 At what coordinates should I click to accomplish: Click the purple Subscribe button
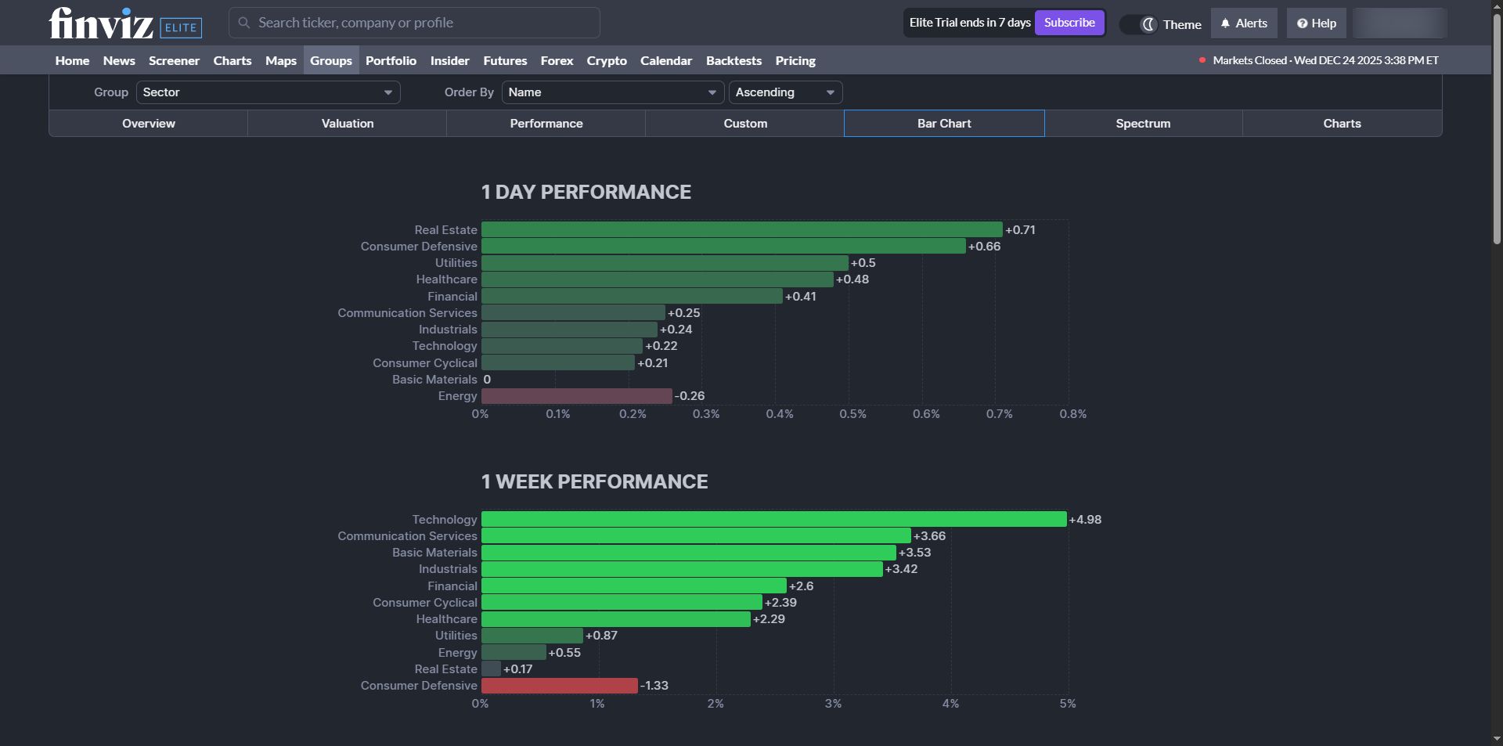pyautogui.click(x=1069, y=23)
